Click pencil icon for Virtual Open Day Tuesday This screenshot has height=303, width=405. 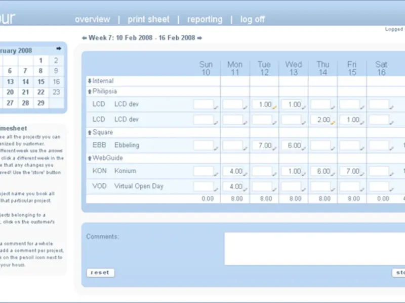click(274, 190)
